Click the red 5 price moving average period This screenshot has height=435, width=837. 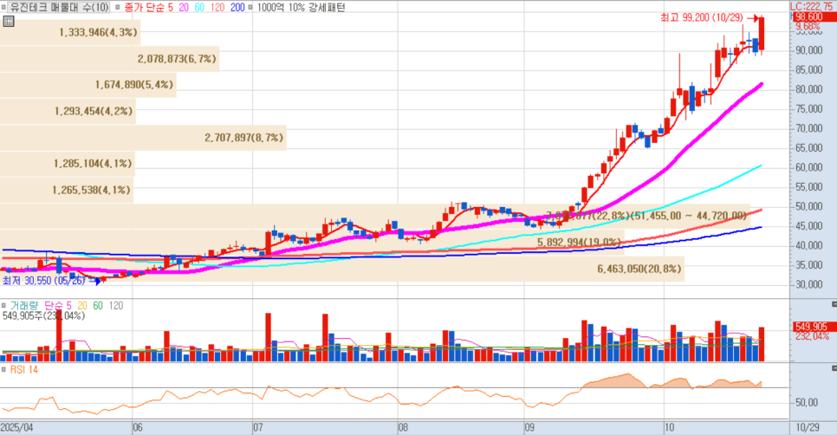(x=169, y=8)
